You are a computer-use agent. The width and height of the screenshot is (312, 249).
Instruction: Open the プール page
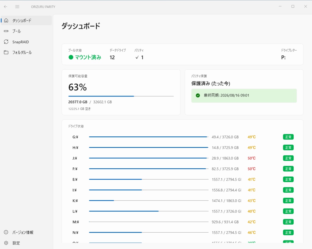pyautogui.click(x=26, y=31)
